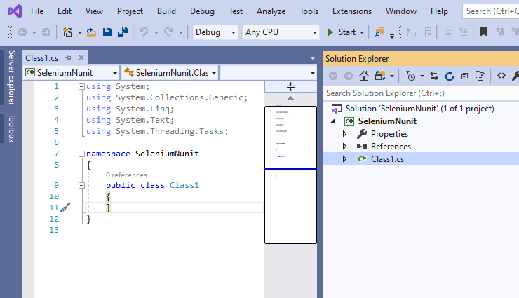The image size is (519, 298).
Task: Open the Server Explorer side tab
Action: pyautogui.click(x=12, y=78)
